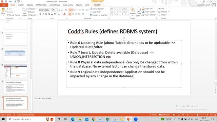Clear all text formatting

point(66,10)
